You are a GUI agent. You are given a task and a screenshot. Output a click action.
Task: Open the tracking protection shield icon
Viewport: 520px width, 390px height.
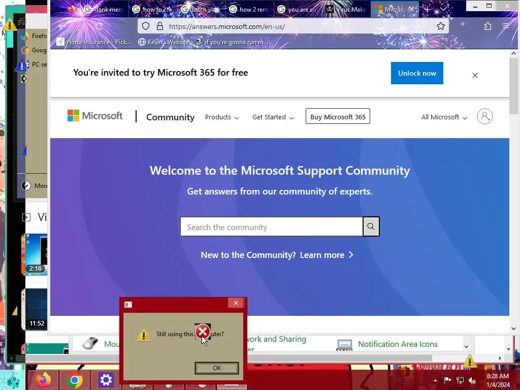pyautogui.click(x=146, y=26)
